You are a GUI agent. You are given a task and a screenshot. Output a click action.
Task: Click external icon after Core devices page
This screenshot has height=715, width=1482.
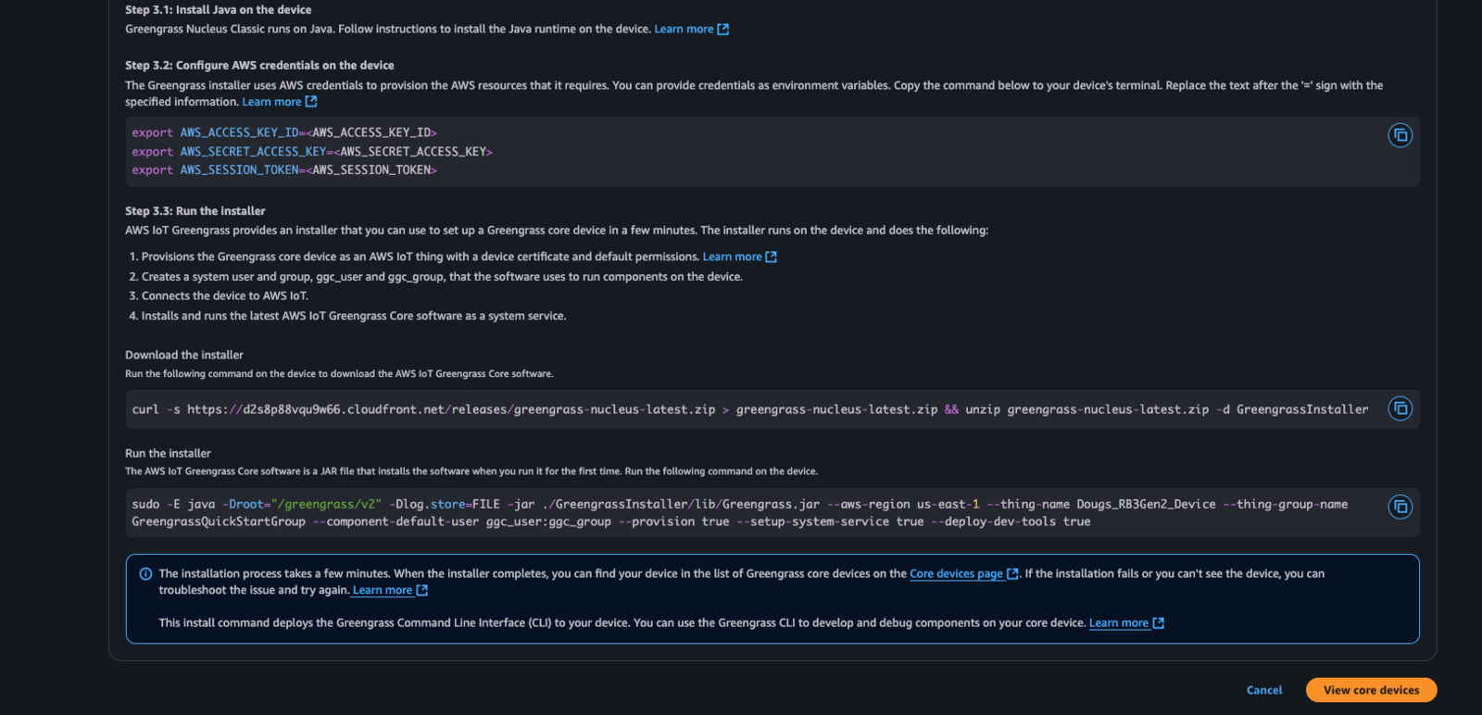(x=1012, y=574)
